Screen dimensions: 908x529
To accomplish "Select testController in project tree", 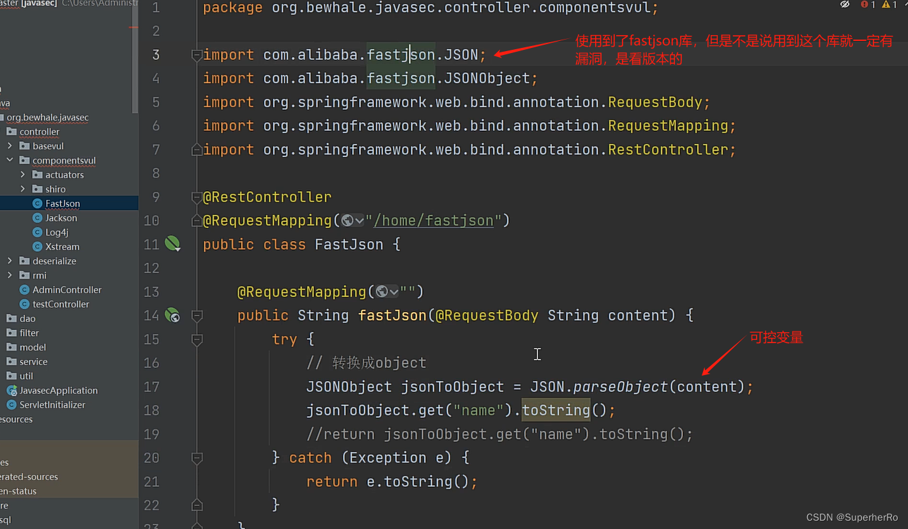I will click(61, 304).
